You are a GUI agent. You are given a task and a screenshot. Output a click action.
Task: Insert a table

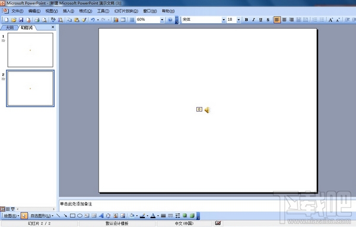pyautogui.click(x=123, y=20)
